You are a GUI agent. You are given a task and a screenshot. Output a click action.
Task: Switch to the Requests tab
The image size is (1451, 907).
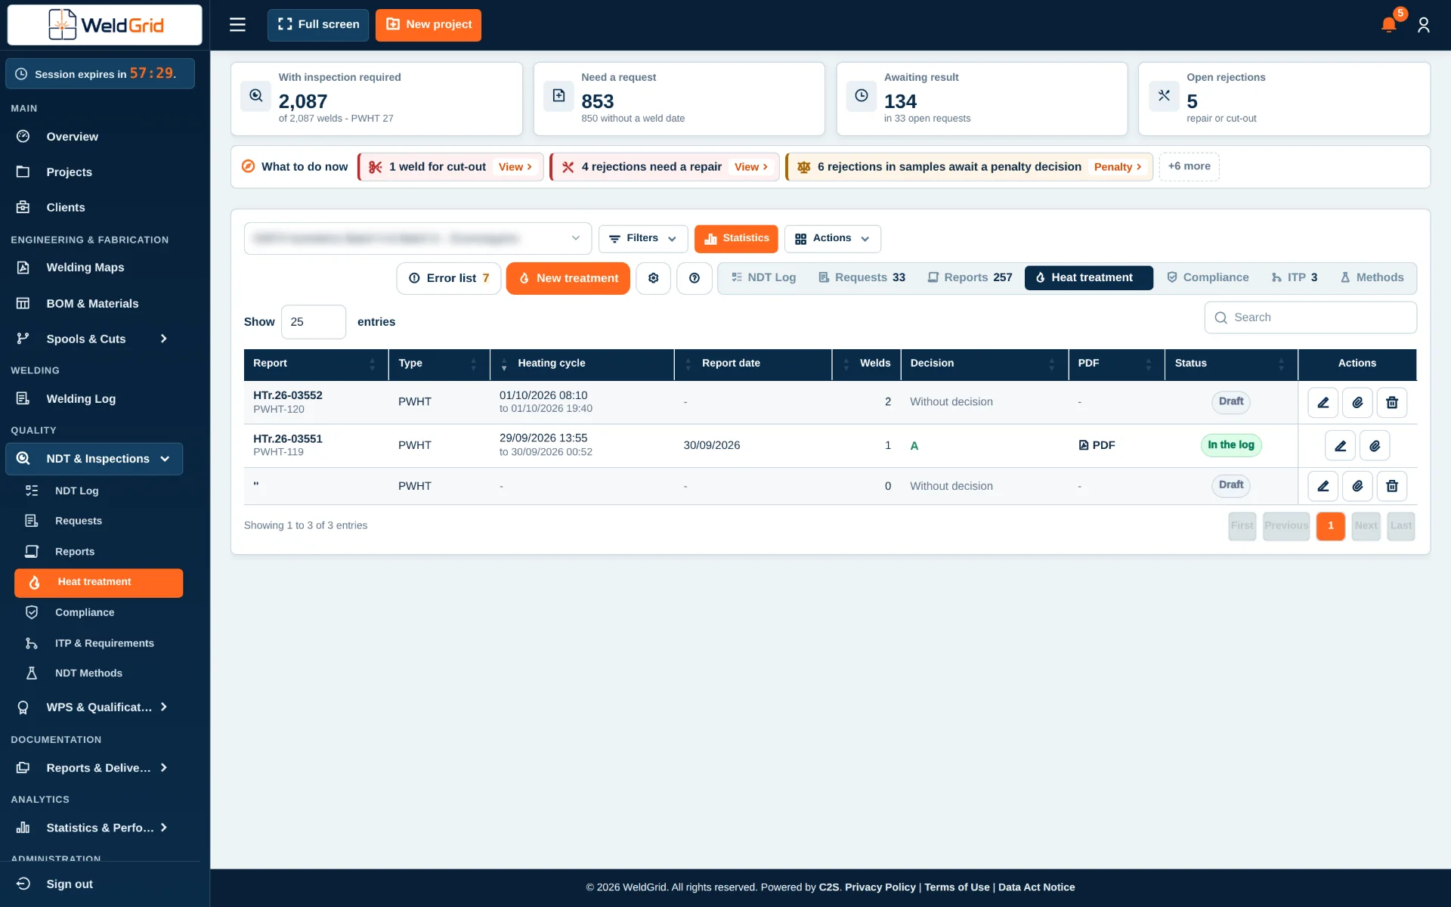point(862,277)
